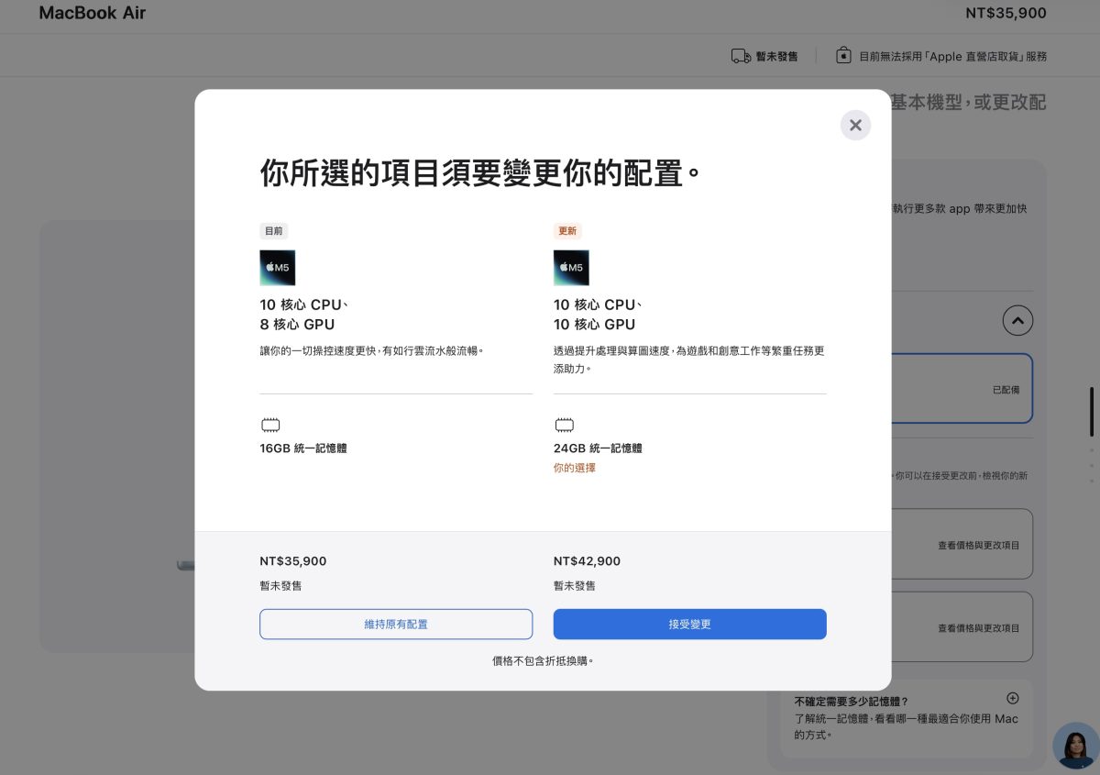Click 16GB 統一記憶體 text
The width and height of the screenshot is (1100, 775).
(303, 448)
